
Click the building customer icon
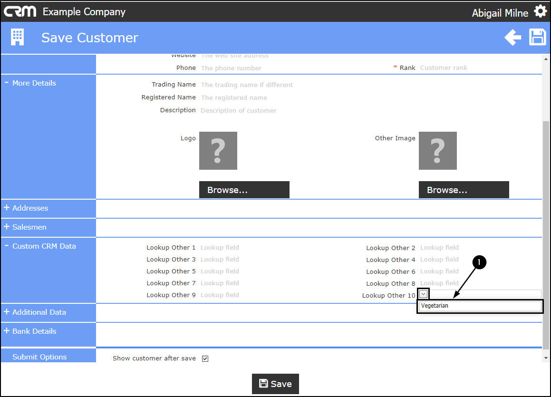pos(17,37)
